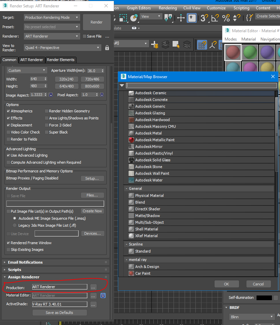The height and width of the screenshot is (325, 280).
Task: Toggle the Effects checkbox
Action: [8, 118]
